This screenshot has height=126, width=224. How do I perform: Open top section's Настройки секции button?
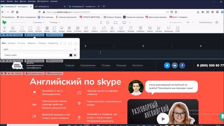point(34,35)
